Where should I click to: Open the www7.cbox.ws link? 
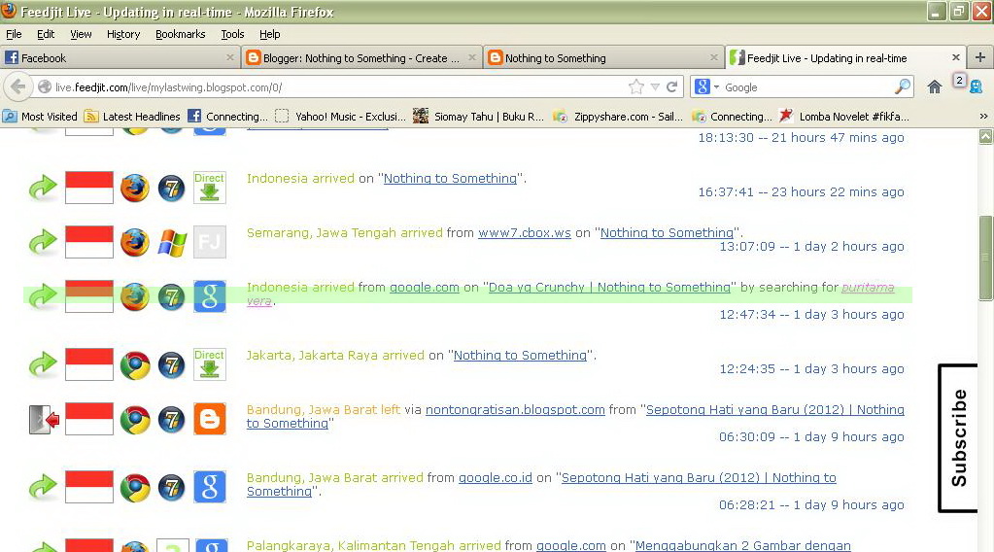click(525, 232)
